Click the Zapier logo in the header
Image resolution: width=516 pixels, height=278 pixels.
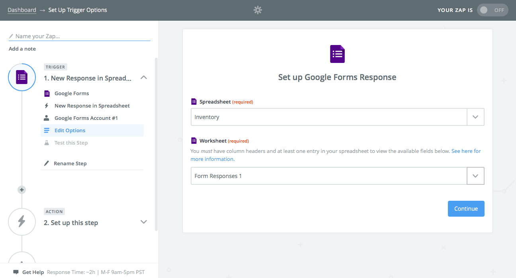(x=258, y=10)
